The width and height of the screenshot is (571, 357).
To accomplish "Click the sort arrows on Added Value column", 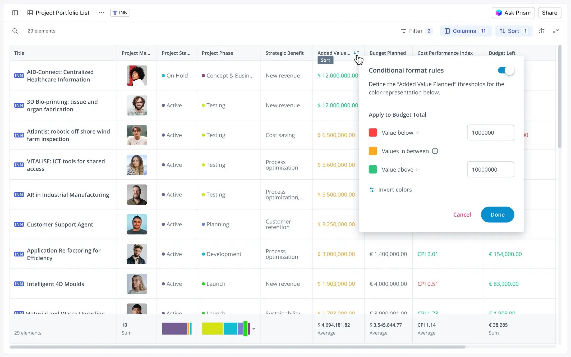I will pyautogui.click(x=356, y=52).
